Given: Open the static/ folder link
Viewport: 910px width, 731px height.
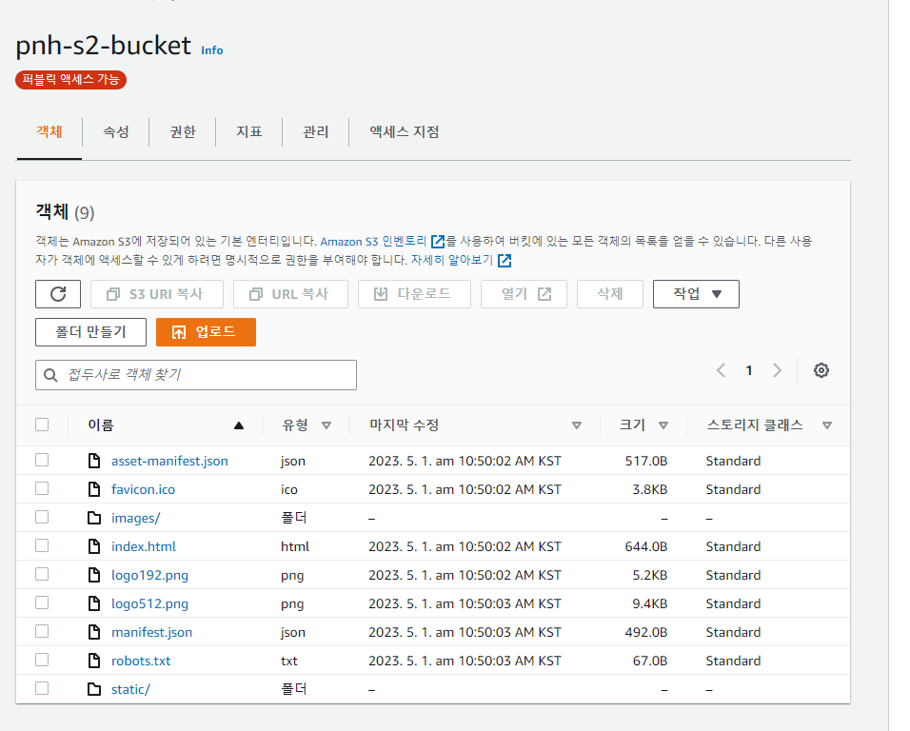Looking at the screenshot, I should pos(130,689).
